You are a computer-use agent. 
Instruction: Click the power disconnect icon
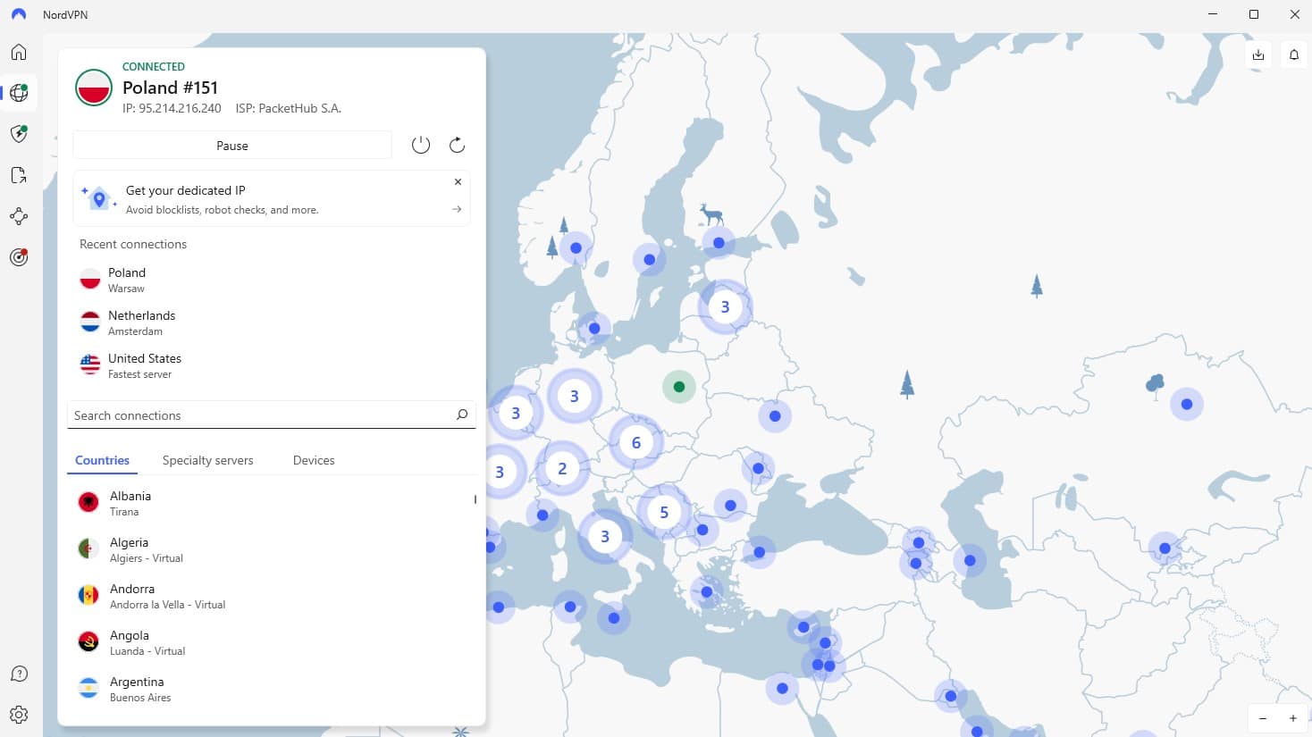click(421, 145)
